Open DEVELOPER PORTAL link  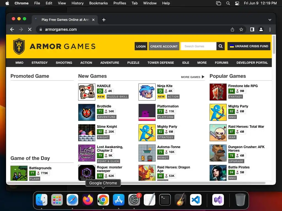(252, 63)
